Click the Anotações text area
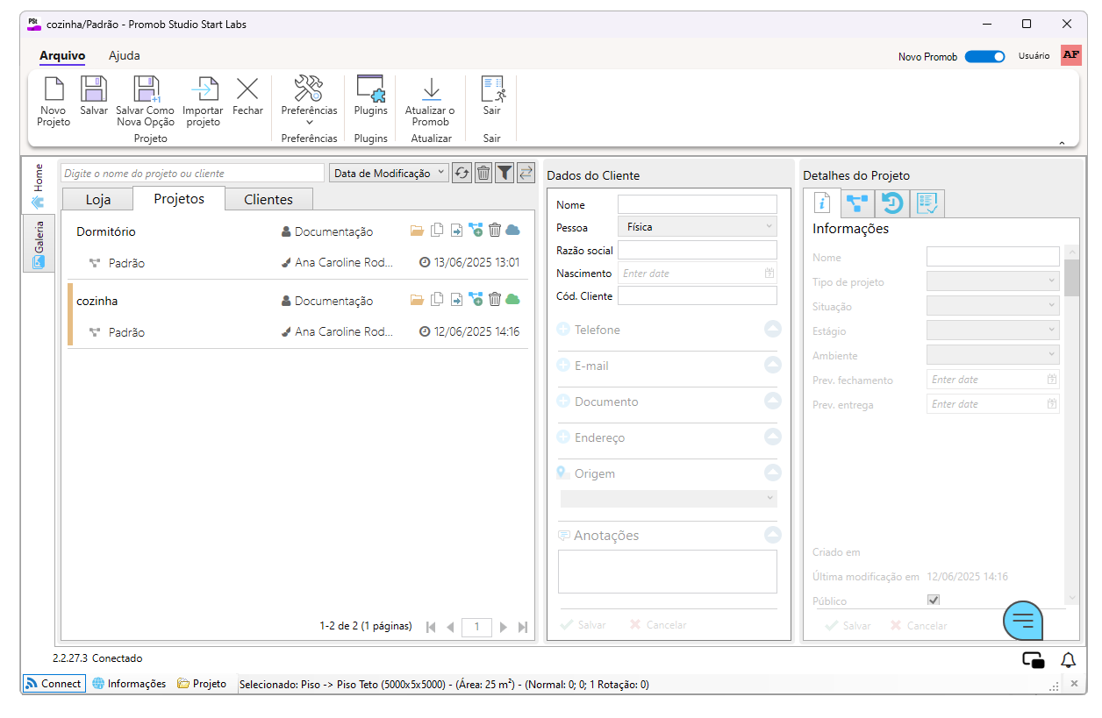 [x=668, y=572]
